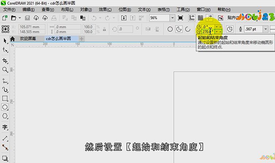Choose the full Ellipse shape mode
The width and height of the screenshot is (275, 163).
170,29
